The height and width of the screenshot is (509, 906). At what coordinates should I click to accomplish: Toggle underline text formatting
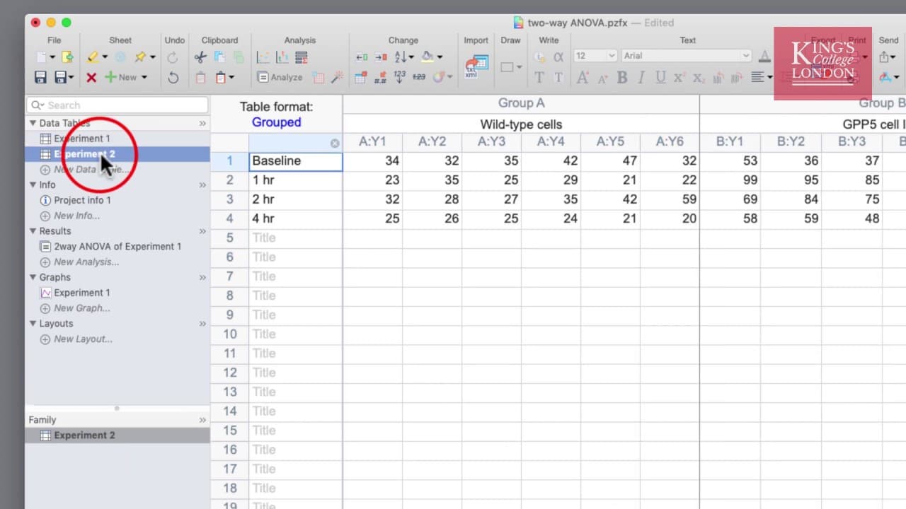coord(660,77)
